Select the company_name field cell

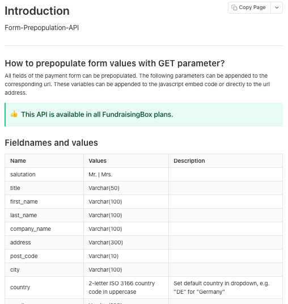[44, 229]
